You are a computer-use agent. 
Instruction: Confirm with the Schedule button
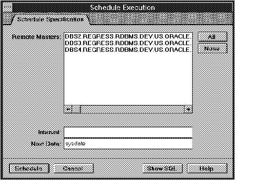(29, 169)
